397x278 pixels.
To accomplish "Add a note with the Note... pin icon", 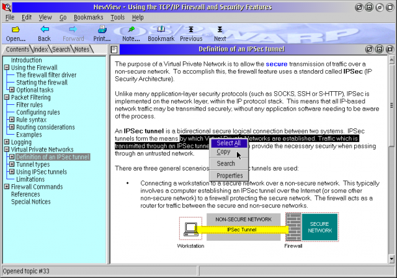I will click(x=131, y=29).
